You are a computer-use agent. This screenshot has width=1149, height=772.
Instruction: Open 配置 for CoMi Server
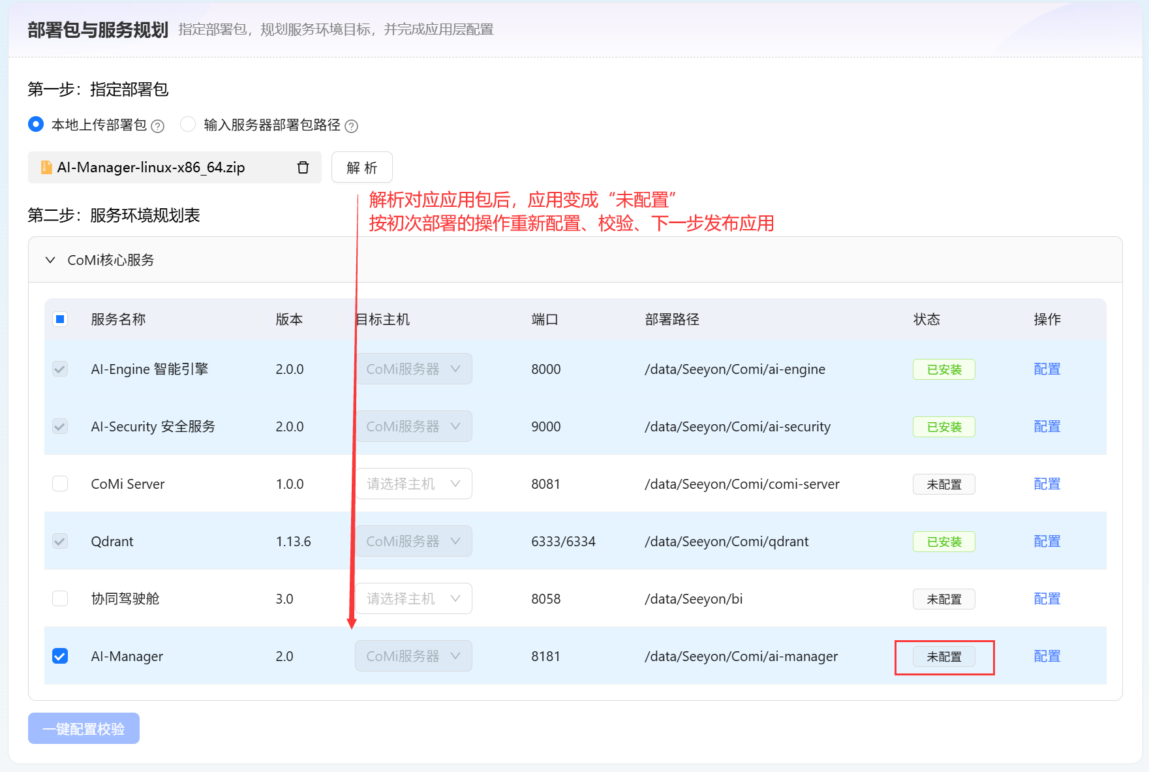pos(1047,484)
